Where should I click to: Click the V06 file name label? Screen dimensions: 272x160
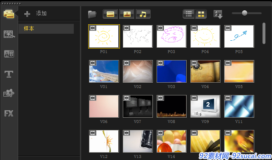coord(104,122)
